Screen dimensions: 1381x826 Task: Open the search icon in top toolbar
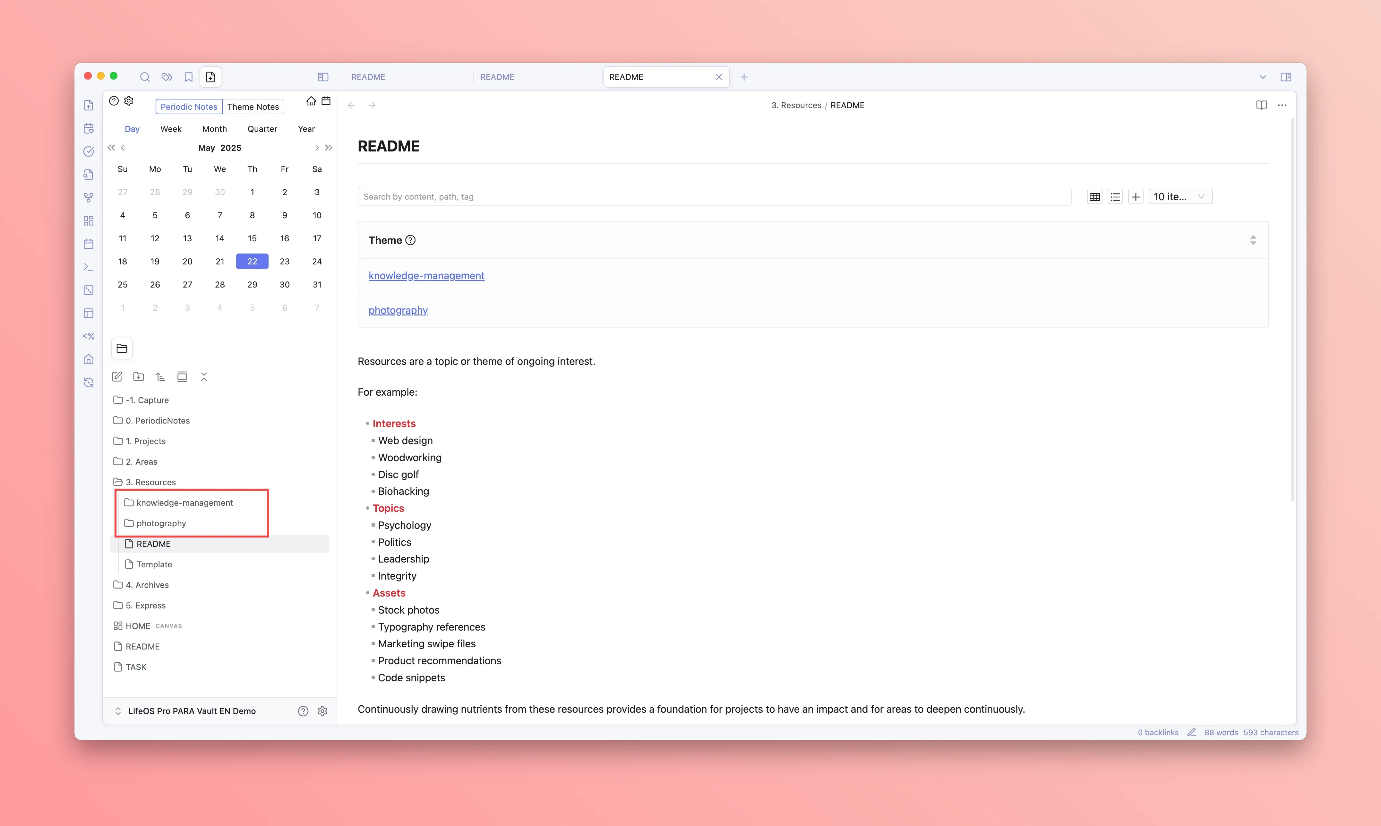pos(145,77)
